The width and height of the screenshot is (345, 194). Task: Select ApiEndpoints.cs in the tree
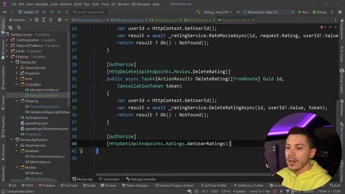point(34,117)
